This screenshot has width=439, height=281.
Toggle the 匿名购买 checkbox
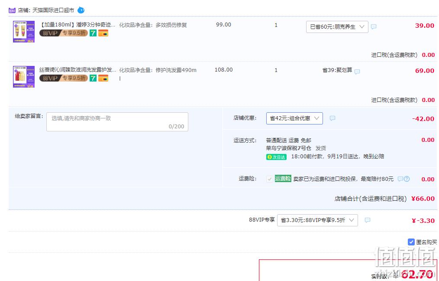tap(411, 242)
